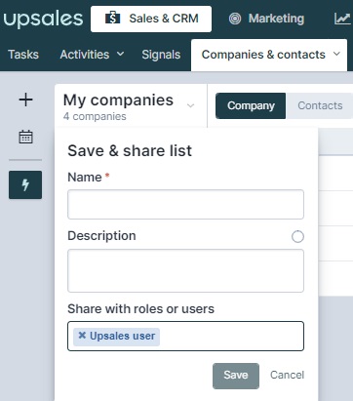Click the upsales logo

pos(43,19)
